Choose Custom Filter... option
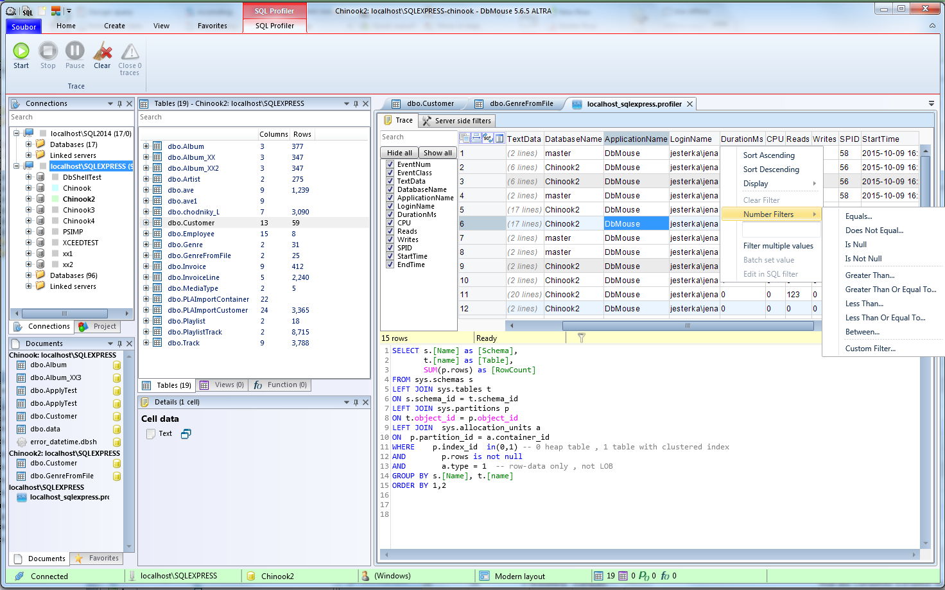Image resolution: width=945 pixels, height=590 pixels. point(871,349)
